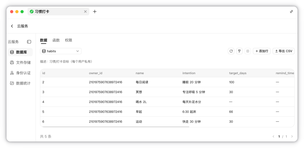Go to the previous page arrow
The height and width of the screenshot is (148, 304).
pos(273,136)
